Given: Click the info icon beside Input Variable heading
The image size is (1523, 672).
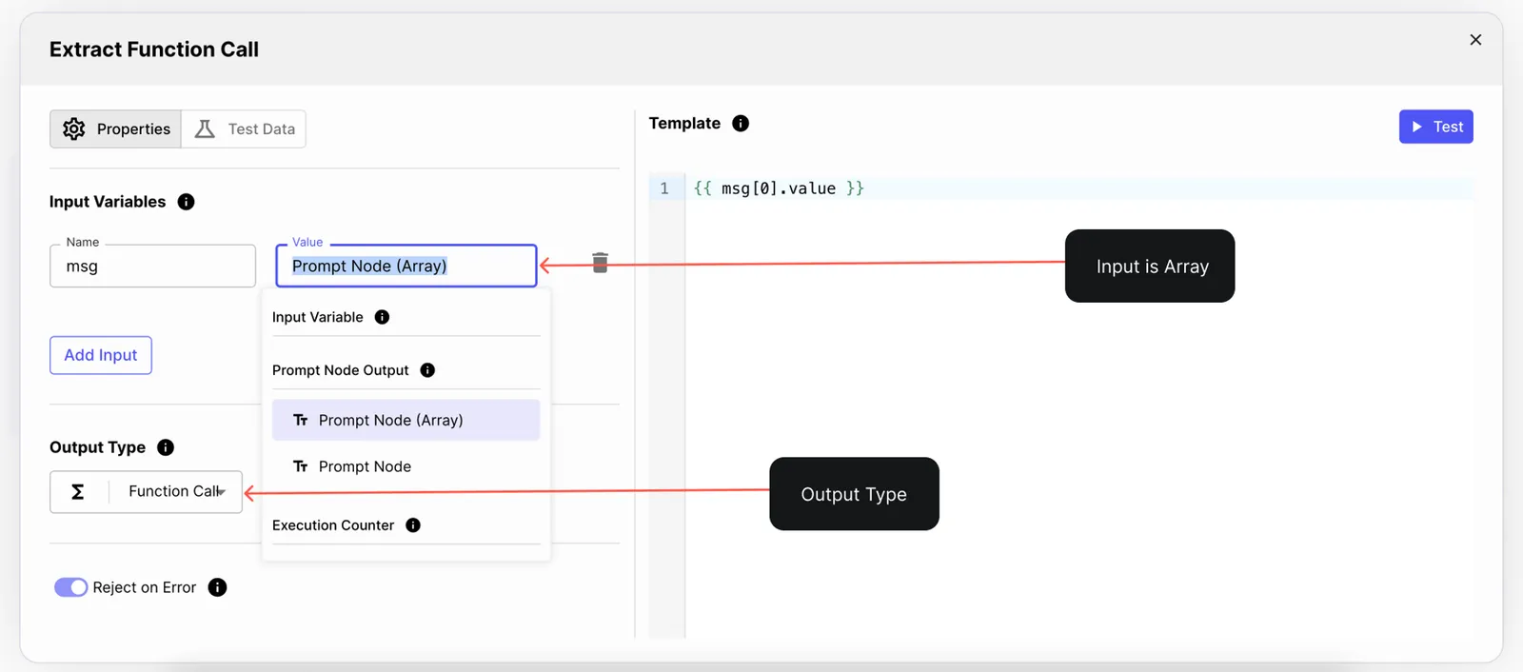Looking at the screenshot, I should [x=382, y=317].
